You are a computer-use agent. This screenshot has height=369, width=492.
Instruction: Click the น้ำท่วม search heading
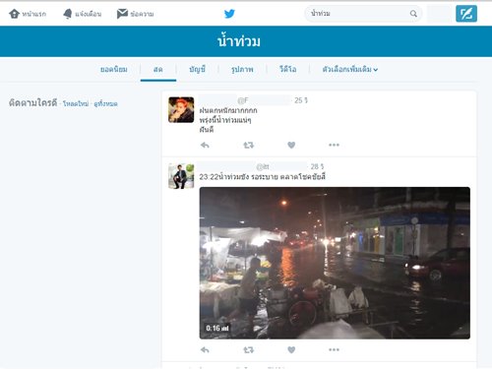tap(239, 41)
